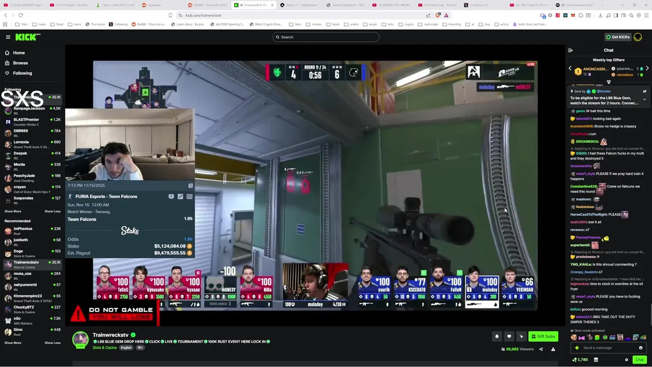Click Show More under Following list
Image resolution: width=652 pixels, height=367 pixels.
point(13,212)
